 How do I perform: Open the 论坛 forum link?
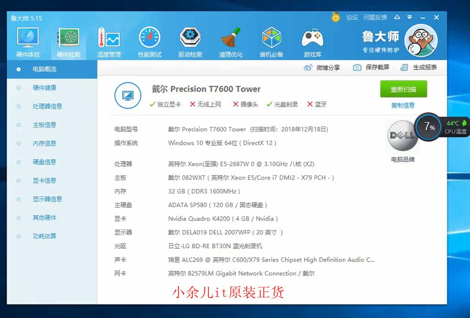coord(352,17)
